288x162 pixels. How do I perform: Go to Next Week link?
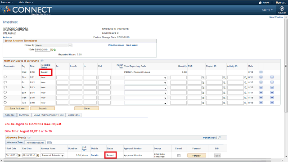132,45
